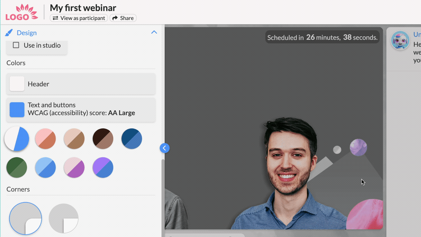Click the Header color preview square

17,83
